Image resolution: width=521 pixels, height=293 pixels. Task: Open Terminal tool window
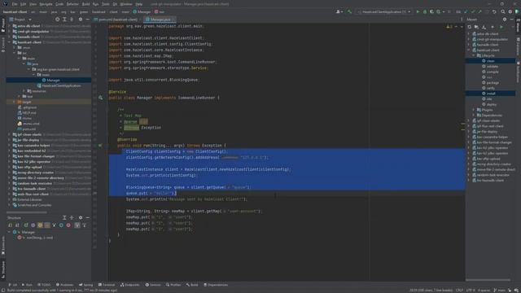coord(107,285)
